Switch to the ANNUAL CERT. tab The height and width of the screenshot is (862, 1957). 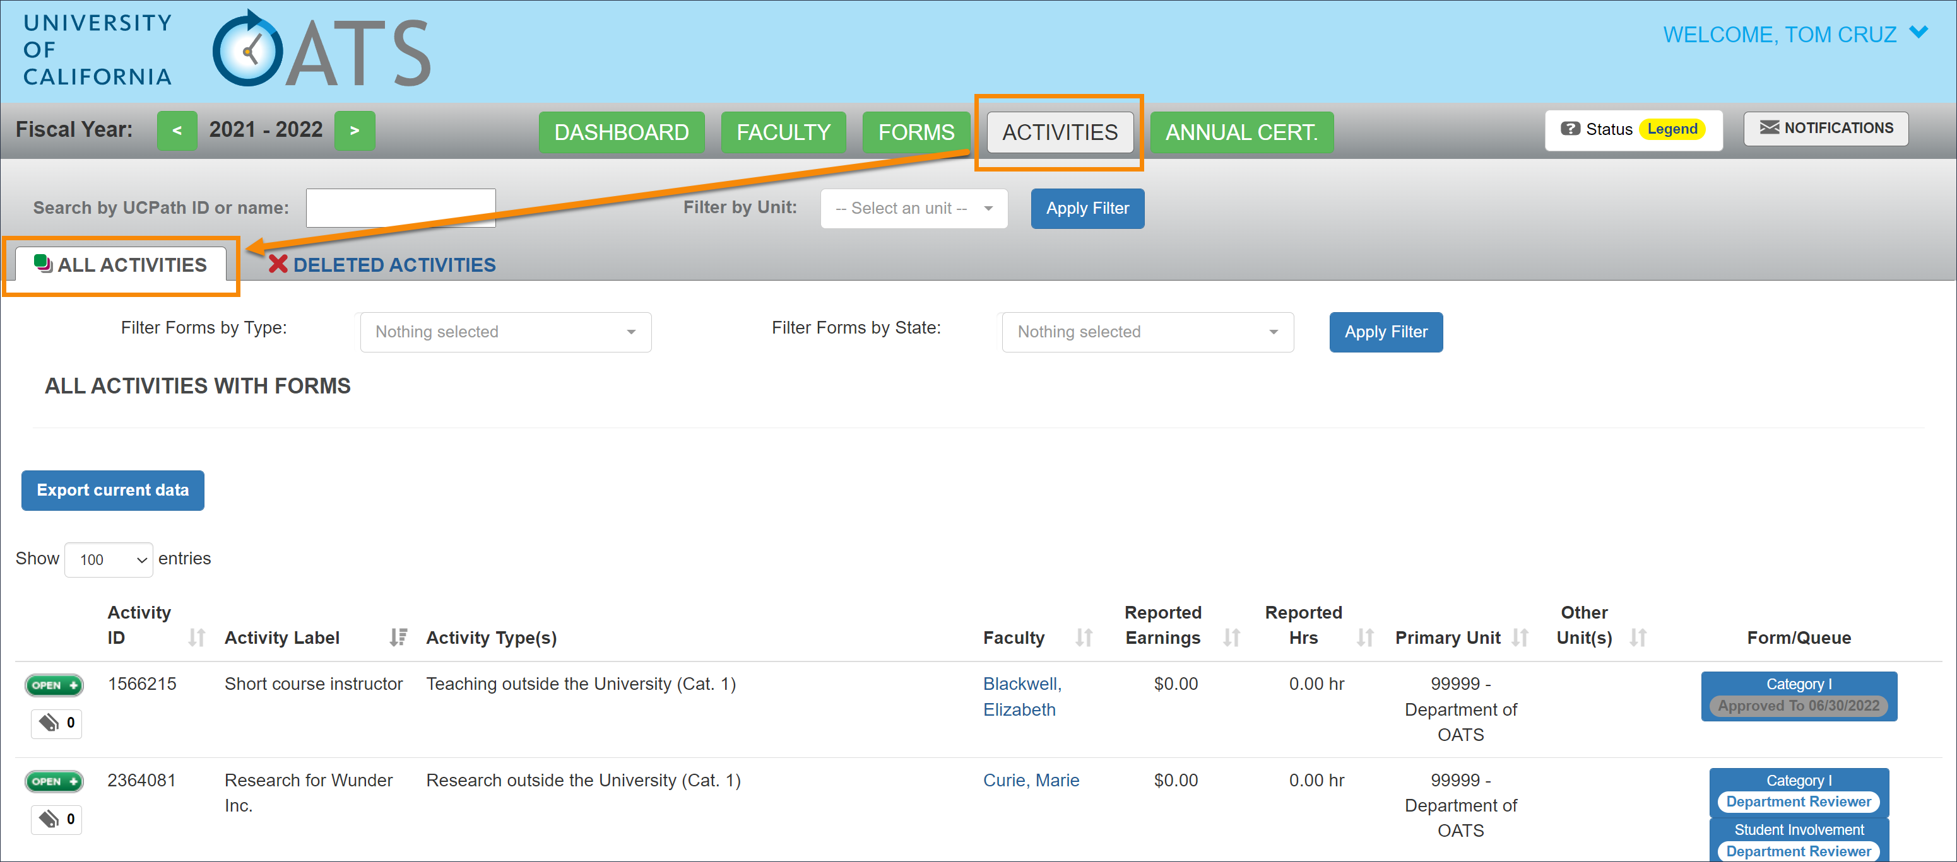[1241, 132]
